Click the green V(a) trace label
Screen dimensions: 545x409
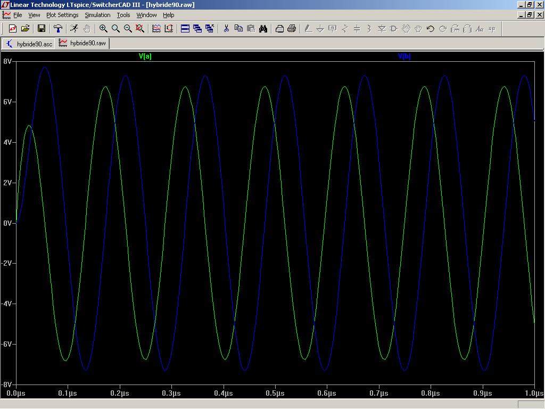145,56
